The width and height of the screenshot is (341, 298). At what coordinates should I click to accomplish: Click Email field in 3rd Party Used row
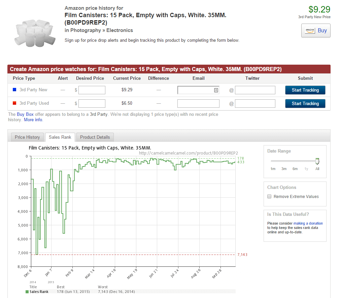[x=198, y=103]
